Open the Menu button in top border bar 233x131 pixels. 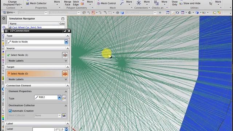(x=9, y=12)
